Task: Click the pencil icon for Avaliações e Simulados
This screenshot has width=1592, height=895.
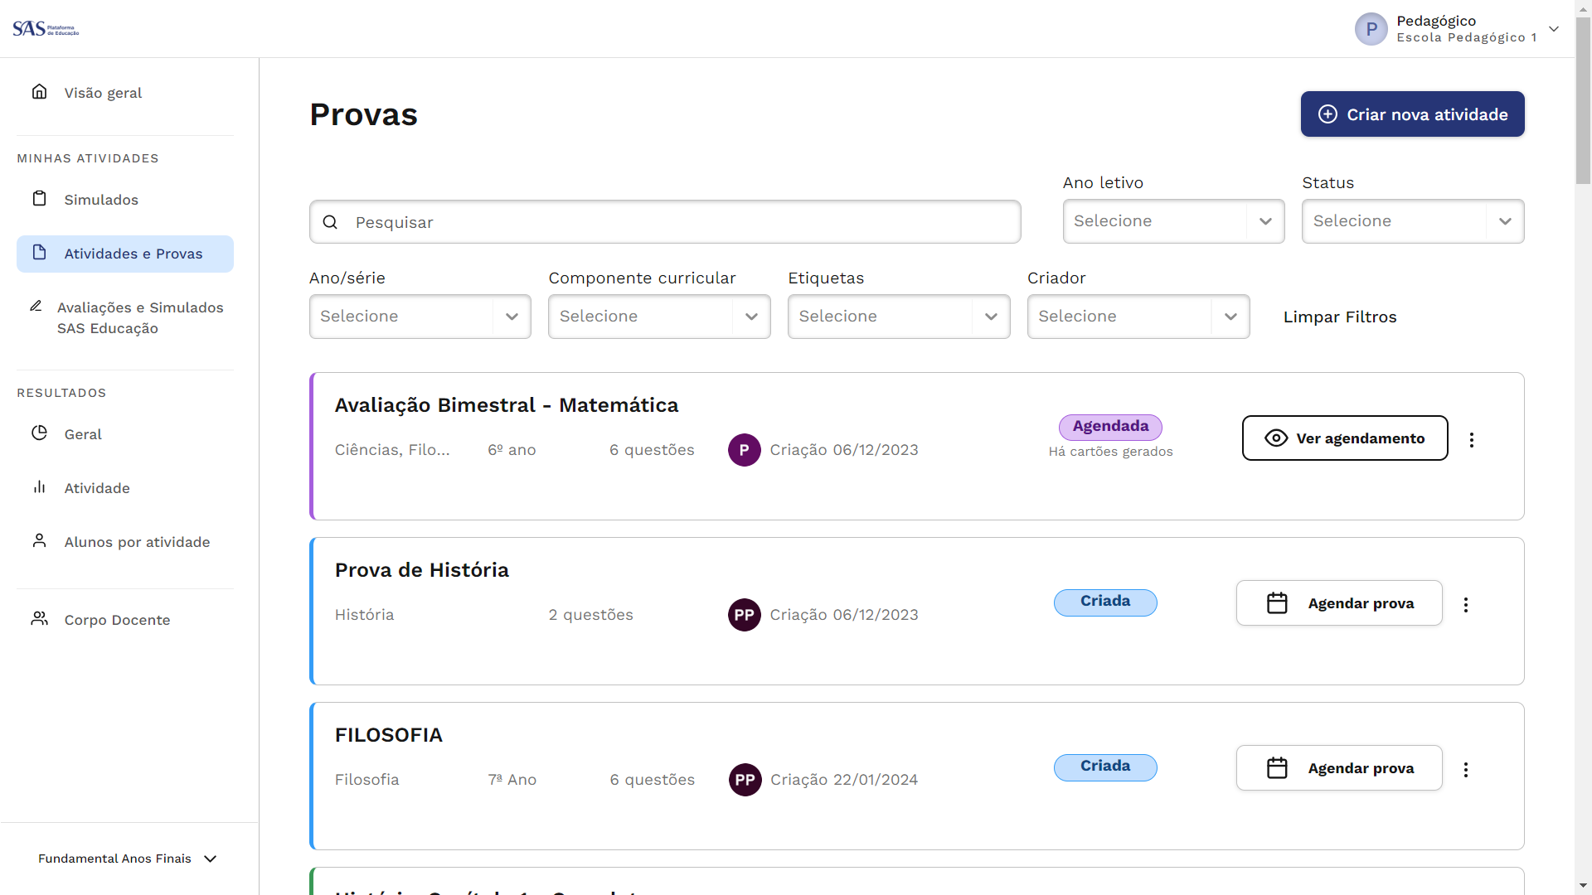Action: [36, 306]
